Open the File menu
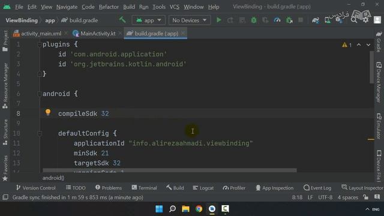The width and height of the screenshot is (384, 216). 19,7
